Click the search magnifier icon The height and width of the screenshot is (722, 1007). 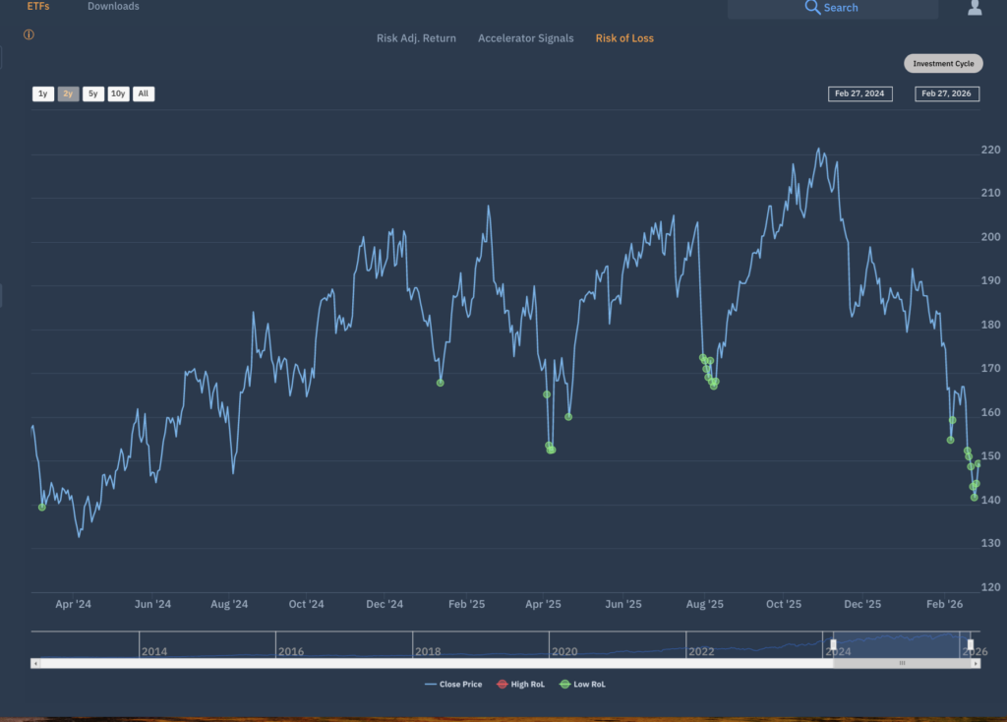pos(812,8)
